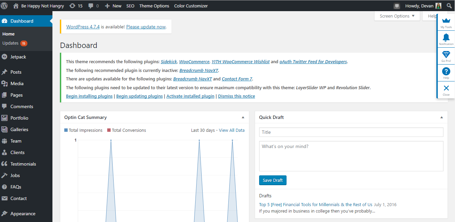
Task: Select Home under Dashboard
Action: point(8,34)
